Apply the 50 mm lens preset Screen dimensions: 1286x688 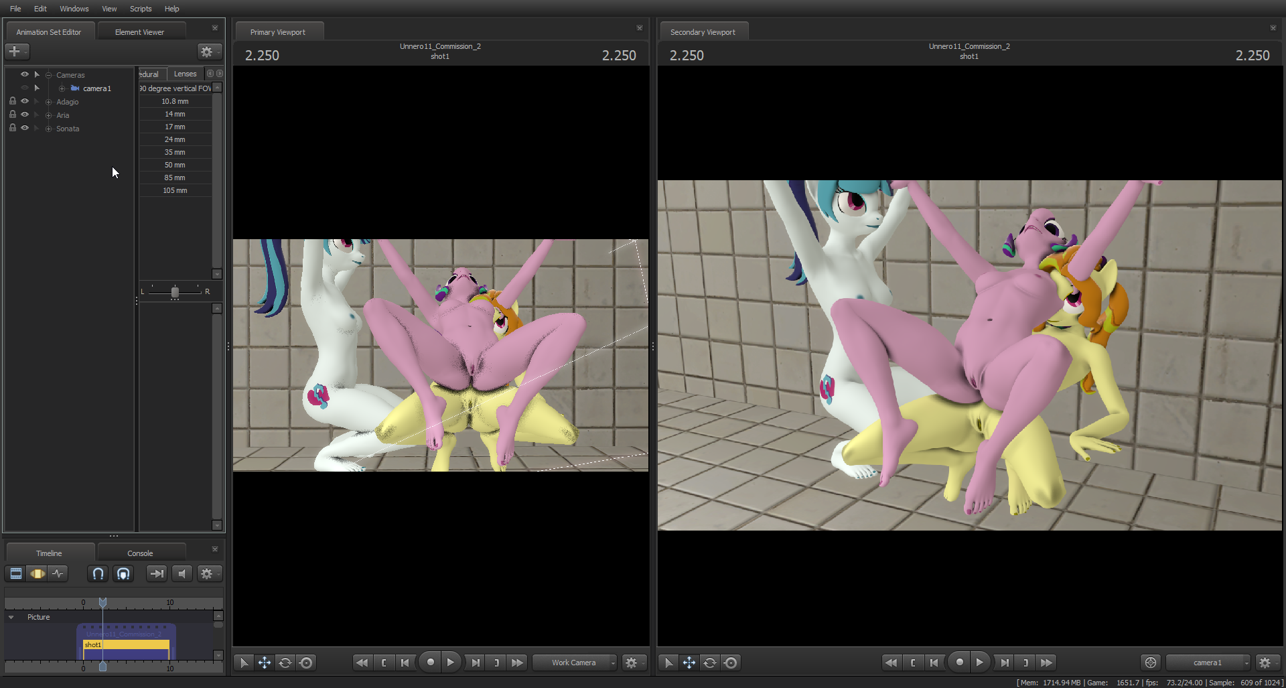point(175,165)
